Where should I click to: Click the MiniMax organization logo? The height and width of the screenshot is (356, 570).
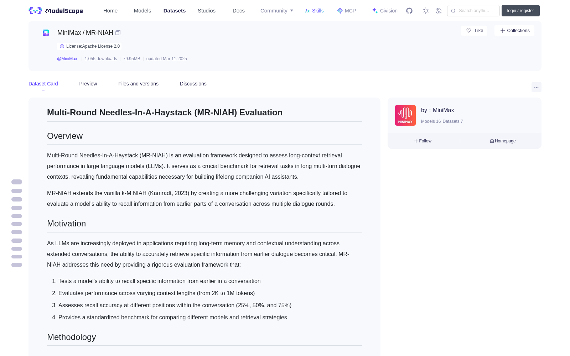[405, 115]
